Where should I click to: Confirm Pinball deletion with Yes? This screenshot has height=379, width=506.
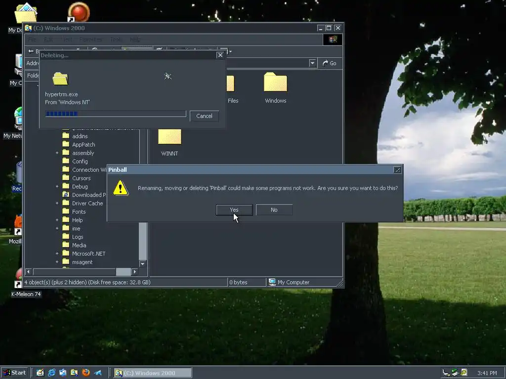pos(234,210)
